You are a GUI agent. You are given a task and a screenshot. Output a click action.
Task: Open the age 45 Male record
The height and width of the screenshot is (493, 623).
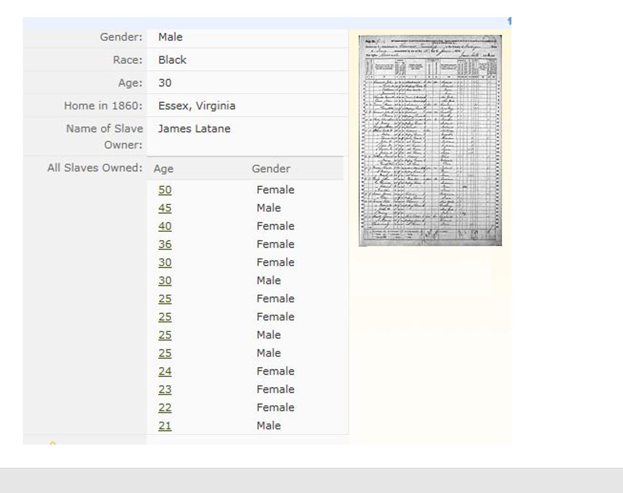click(x=165, y=208)
